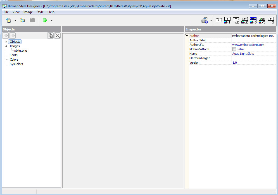This screenshot has width=278, height=195.
Task: Open the New Style dropdown arrow
Action: point(15,20)
